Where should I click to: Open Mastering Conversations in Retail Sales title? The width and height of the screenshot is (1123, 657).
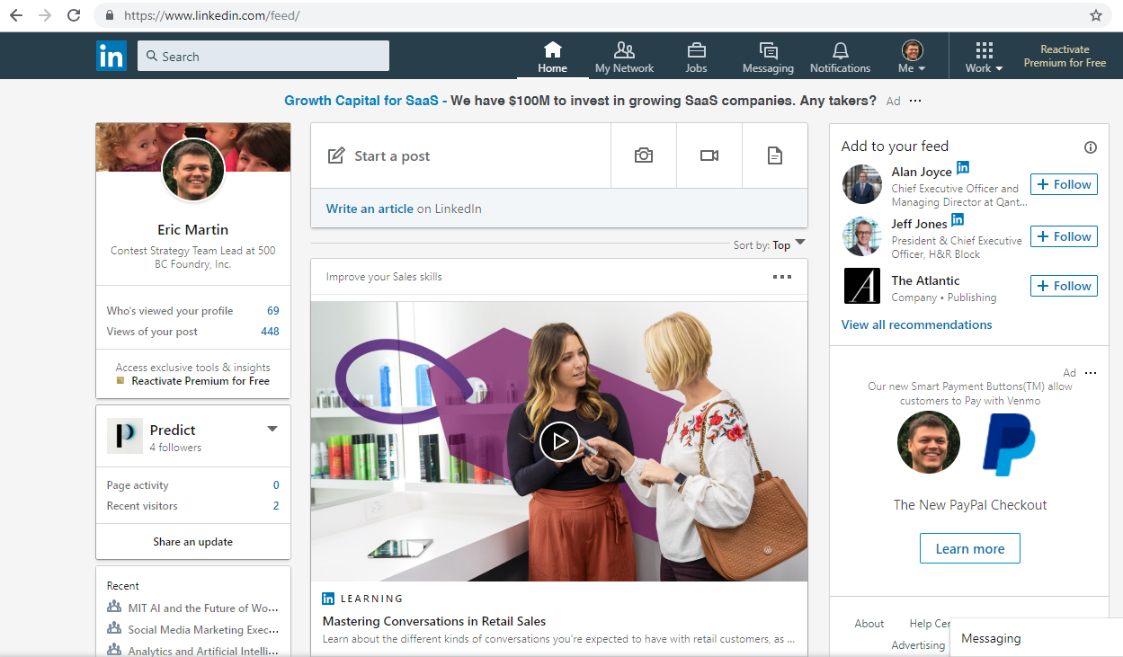[434, 621]
